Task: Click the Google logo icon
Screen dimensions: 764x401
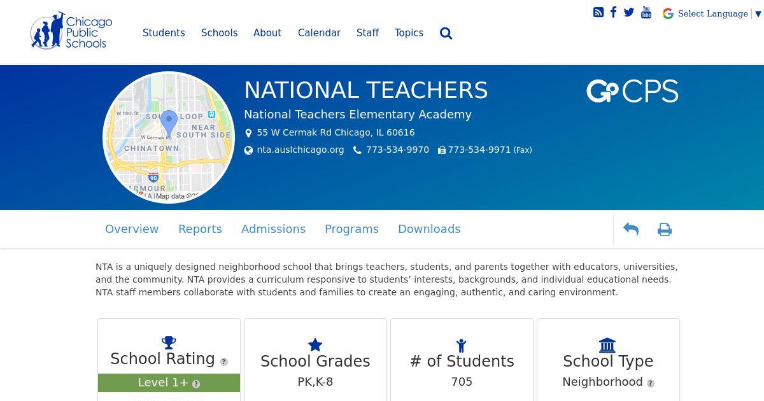Action: pyautogui.click(x=668, y=13)
